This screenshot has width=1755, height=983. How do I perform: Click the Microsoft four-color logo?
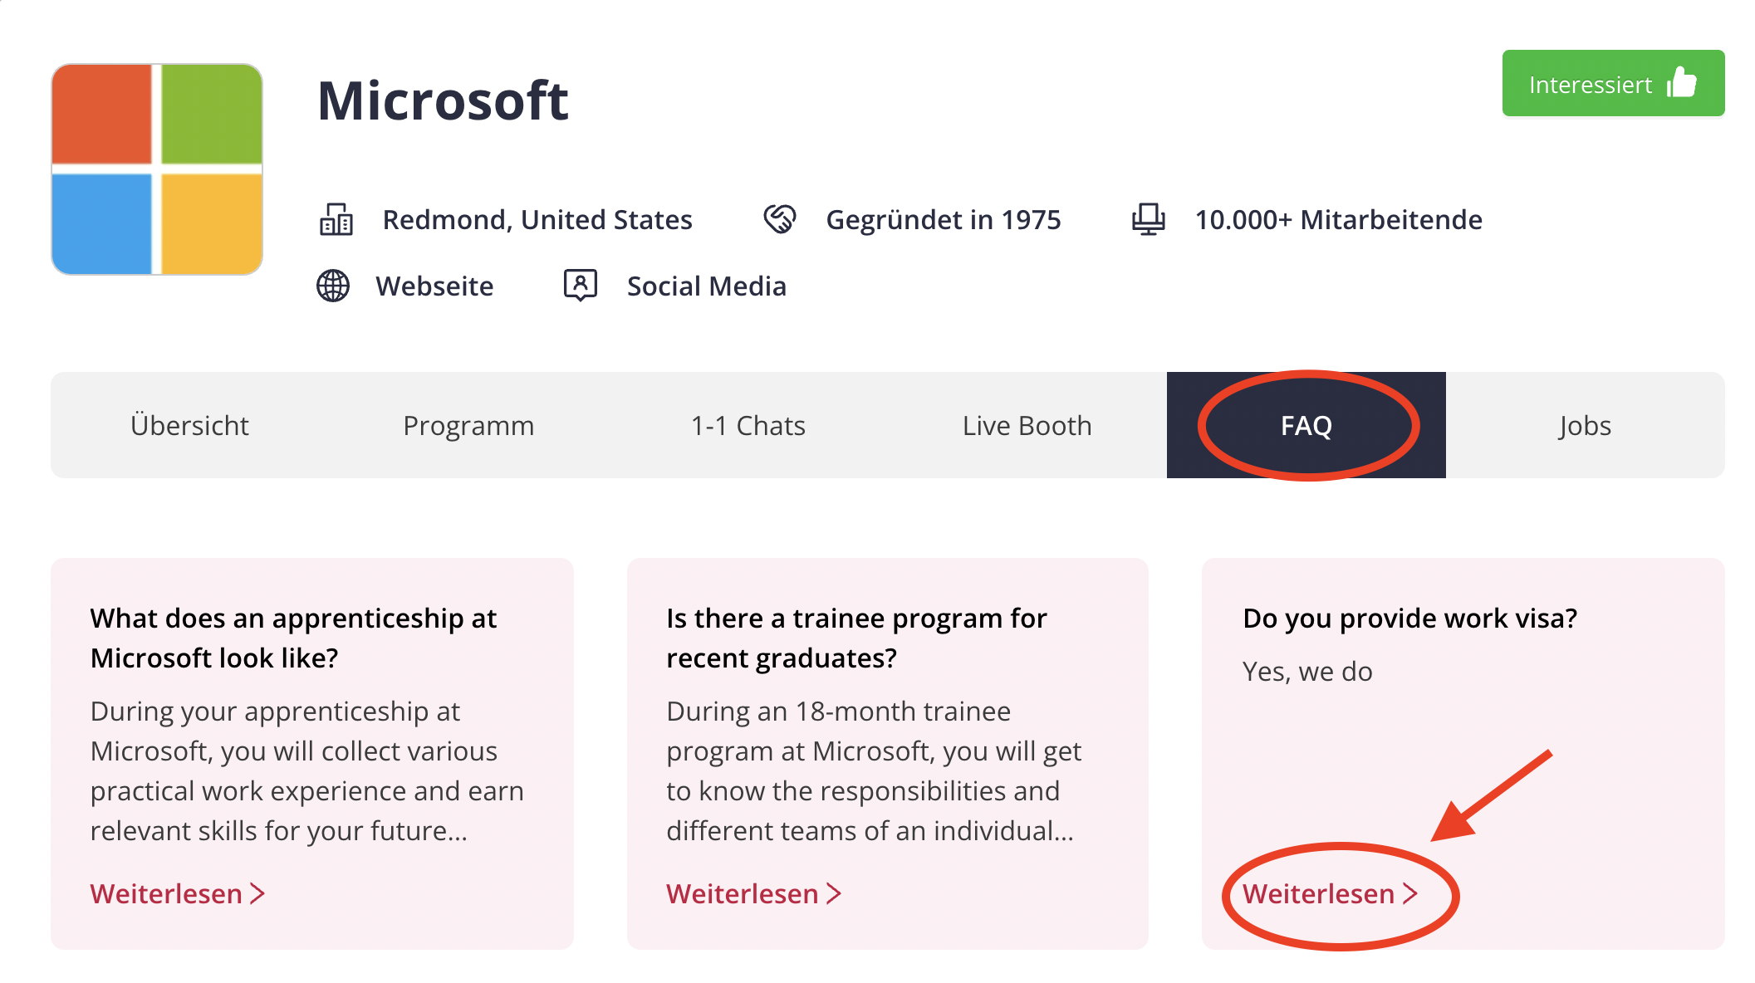[x=157, y=169]
